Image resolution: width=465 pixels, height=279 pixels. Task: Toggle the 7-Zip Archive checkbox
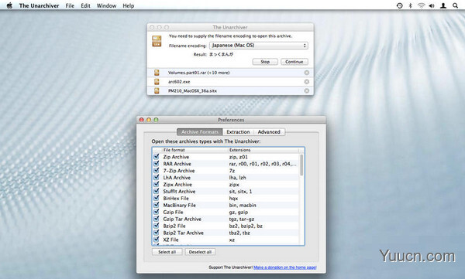point(157,171)
